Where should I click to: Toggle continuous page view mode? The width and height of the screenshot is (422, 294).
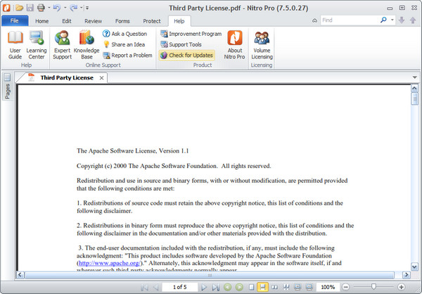pyautogui.click(x=262, y=288)
